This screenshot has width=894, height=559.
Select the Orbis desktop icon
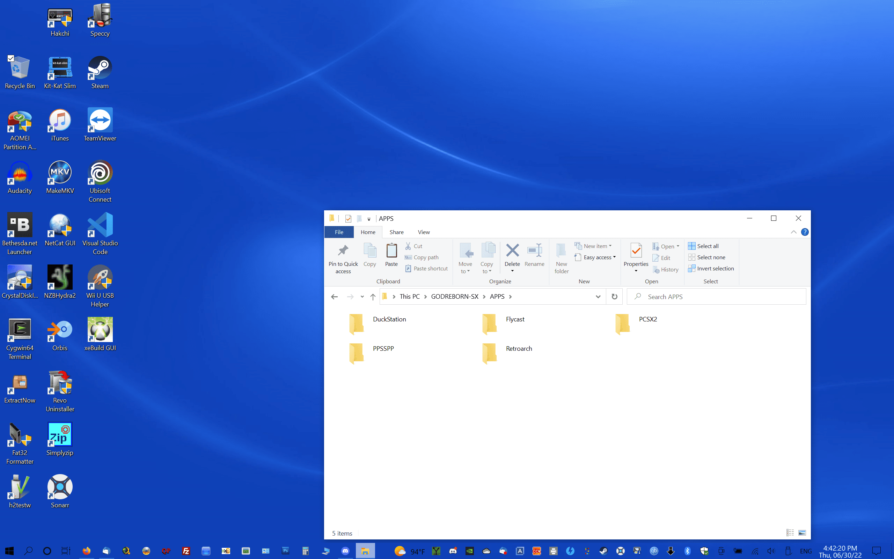coord(60,335)
